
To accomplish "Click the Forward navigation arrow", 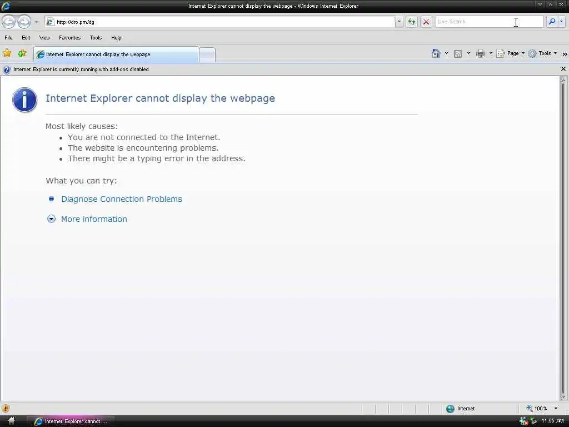I will (24, 22).
